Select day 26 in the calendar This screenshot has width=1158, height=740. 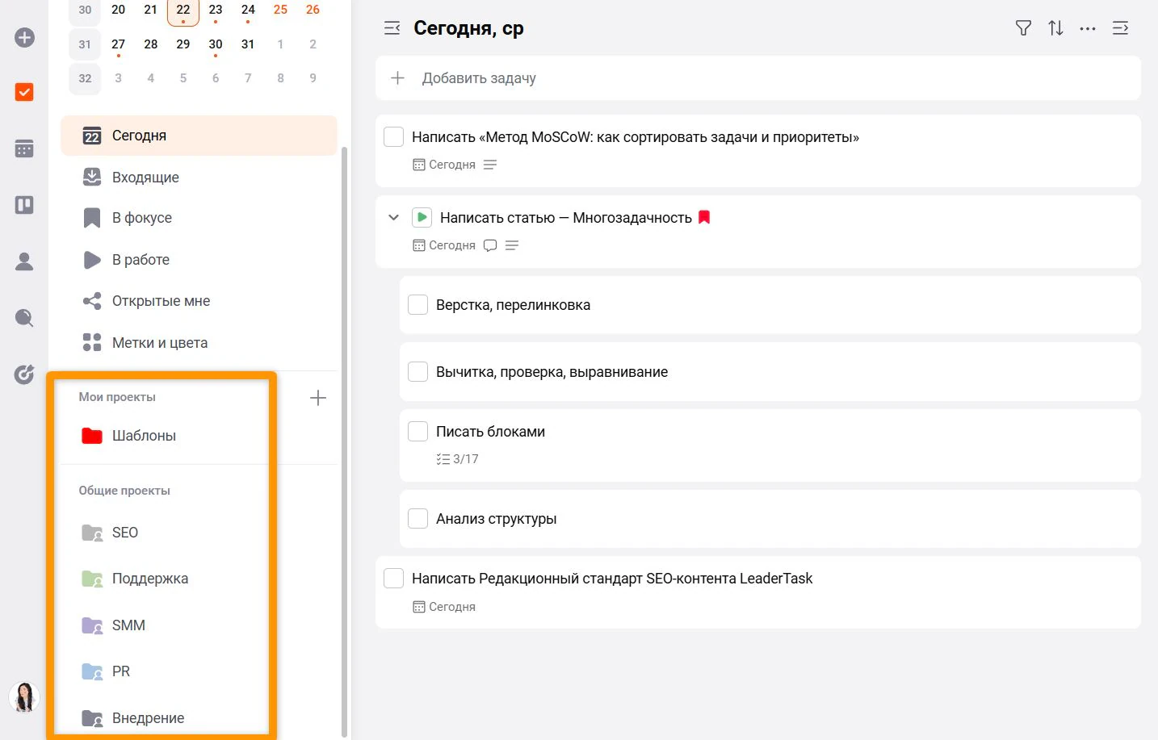[x=313, y=10]
